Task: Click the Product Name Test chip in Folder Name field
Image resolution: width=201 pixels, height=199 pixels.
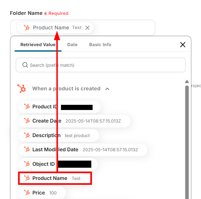Action: click(55, 28)
